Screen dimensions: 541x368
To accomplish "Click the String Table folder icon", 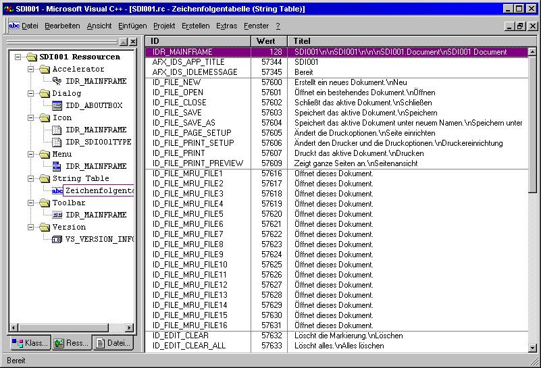I will point(45,179).
